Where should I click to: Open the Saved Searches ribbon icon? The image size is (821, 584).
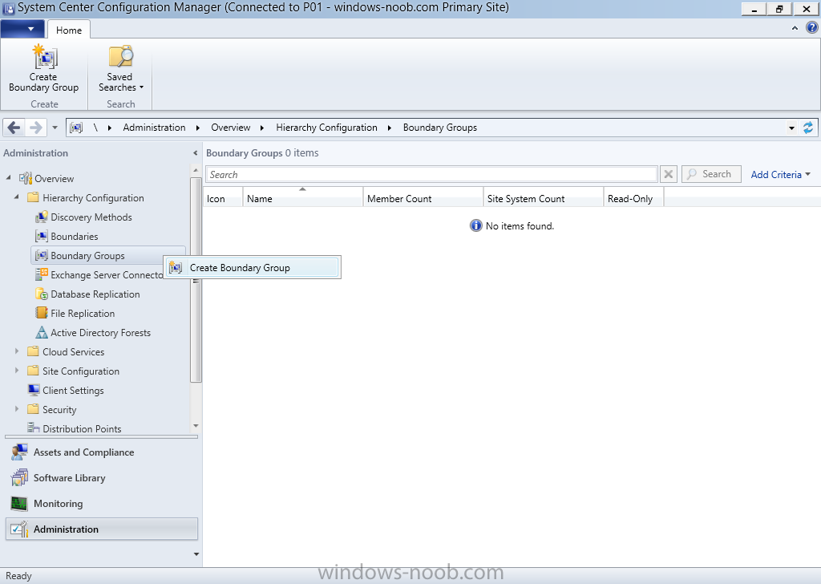(x=120, y=57)
